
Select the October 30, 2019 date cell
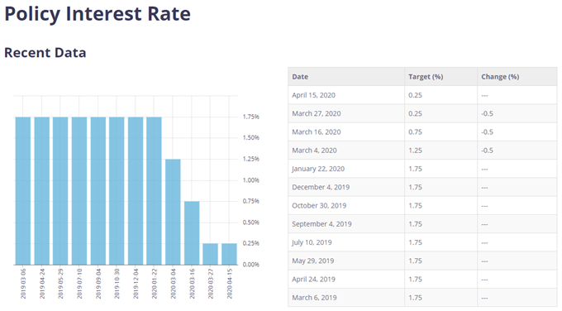(x=346, y=205)
